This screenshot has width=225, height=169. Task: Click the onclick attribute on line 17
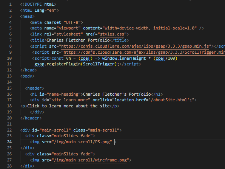pos(101,100)
